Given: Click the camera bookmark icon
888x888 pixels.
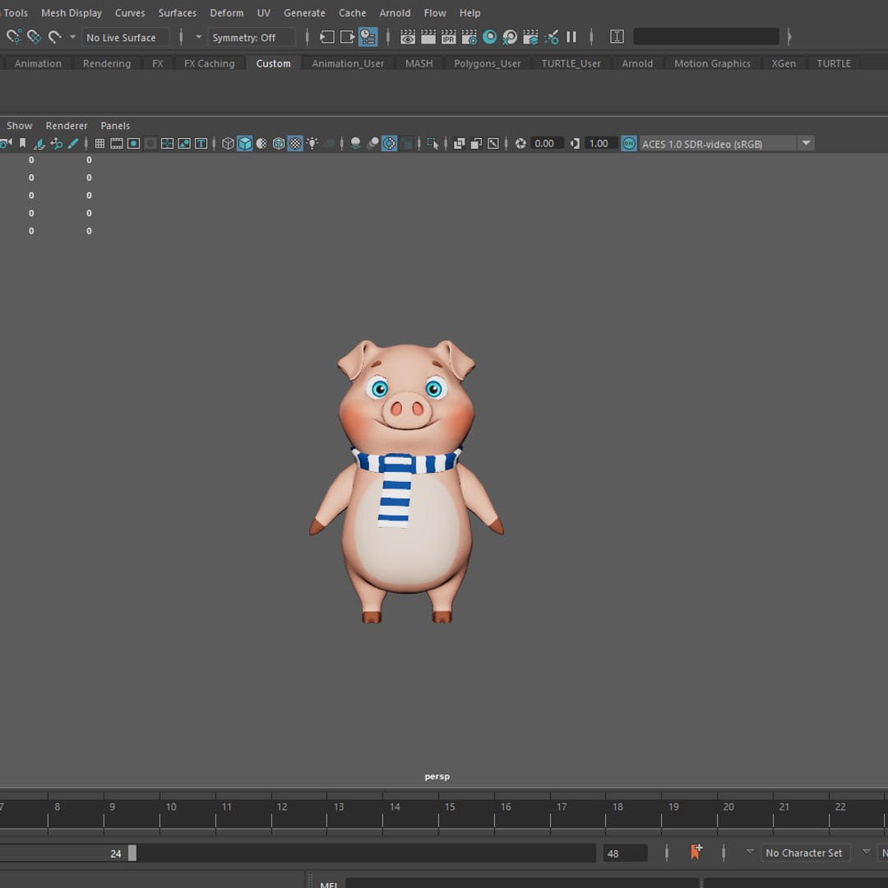Looking at the screenshot, I should [23, 143].
